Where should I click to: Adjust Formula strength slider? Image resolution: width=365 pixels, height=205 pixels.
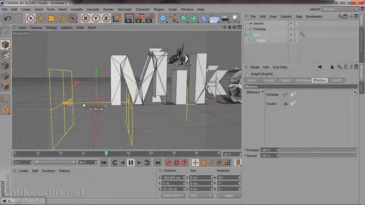click(x=318, y=150)
